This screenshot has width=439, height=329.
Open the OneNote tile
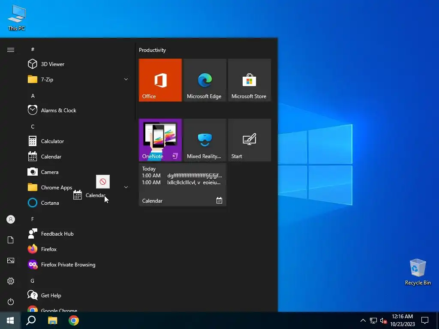pyautogui.click(x=160, y=140)
